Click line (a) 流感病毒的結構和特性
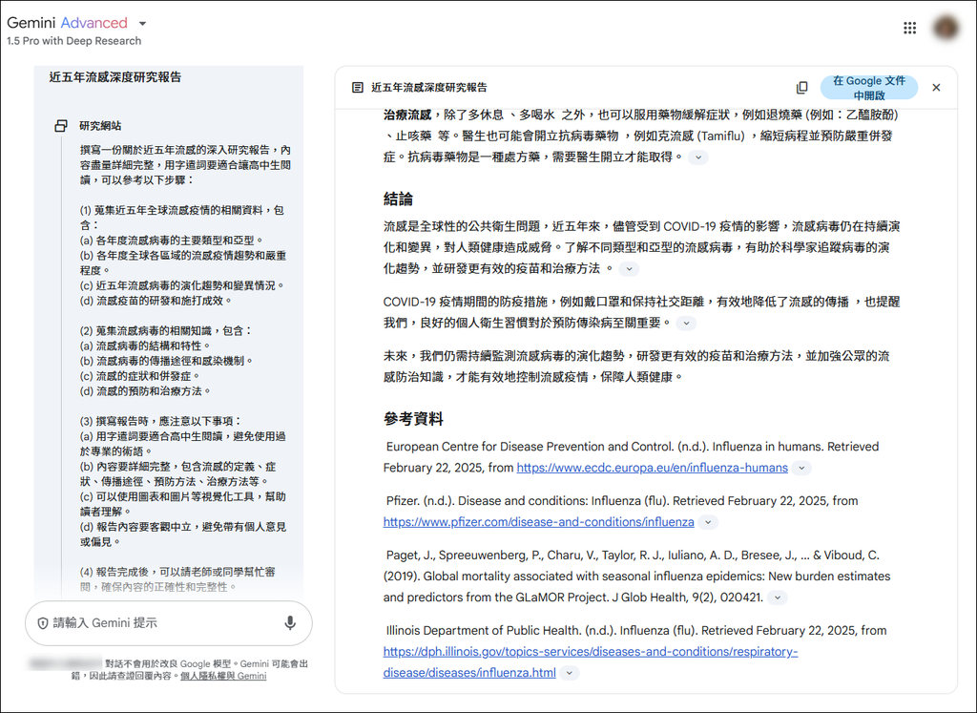Image resolution: width=977 pixels, height=713 pixels. (x=146, y=346)
